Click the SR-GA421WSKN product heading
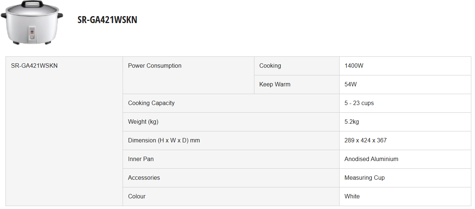 [107, 20]
